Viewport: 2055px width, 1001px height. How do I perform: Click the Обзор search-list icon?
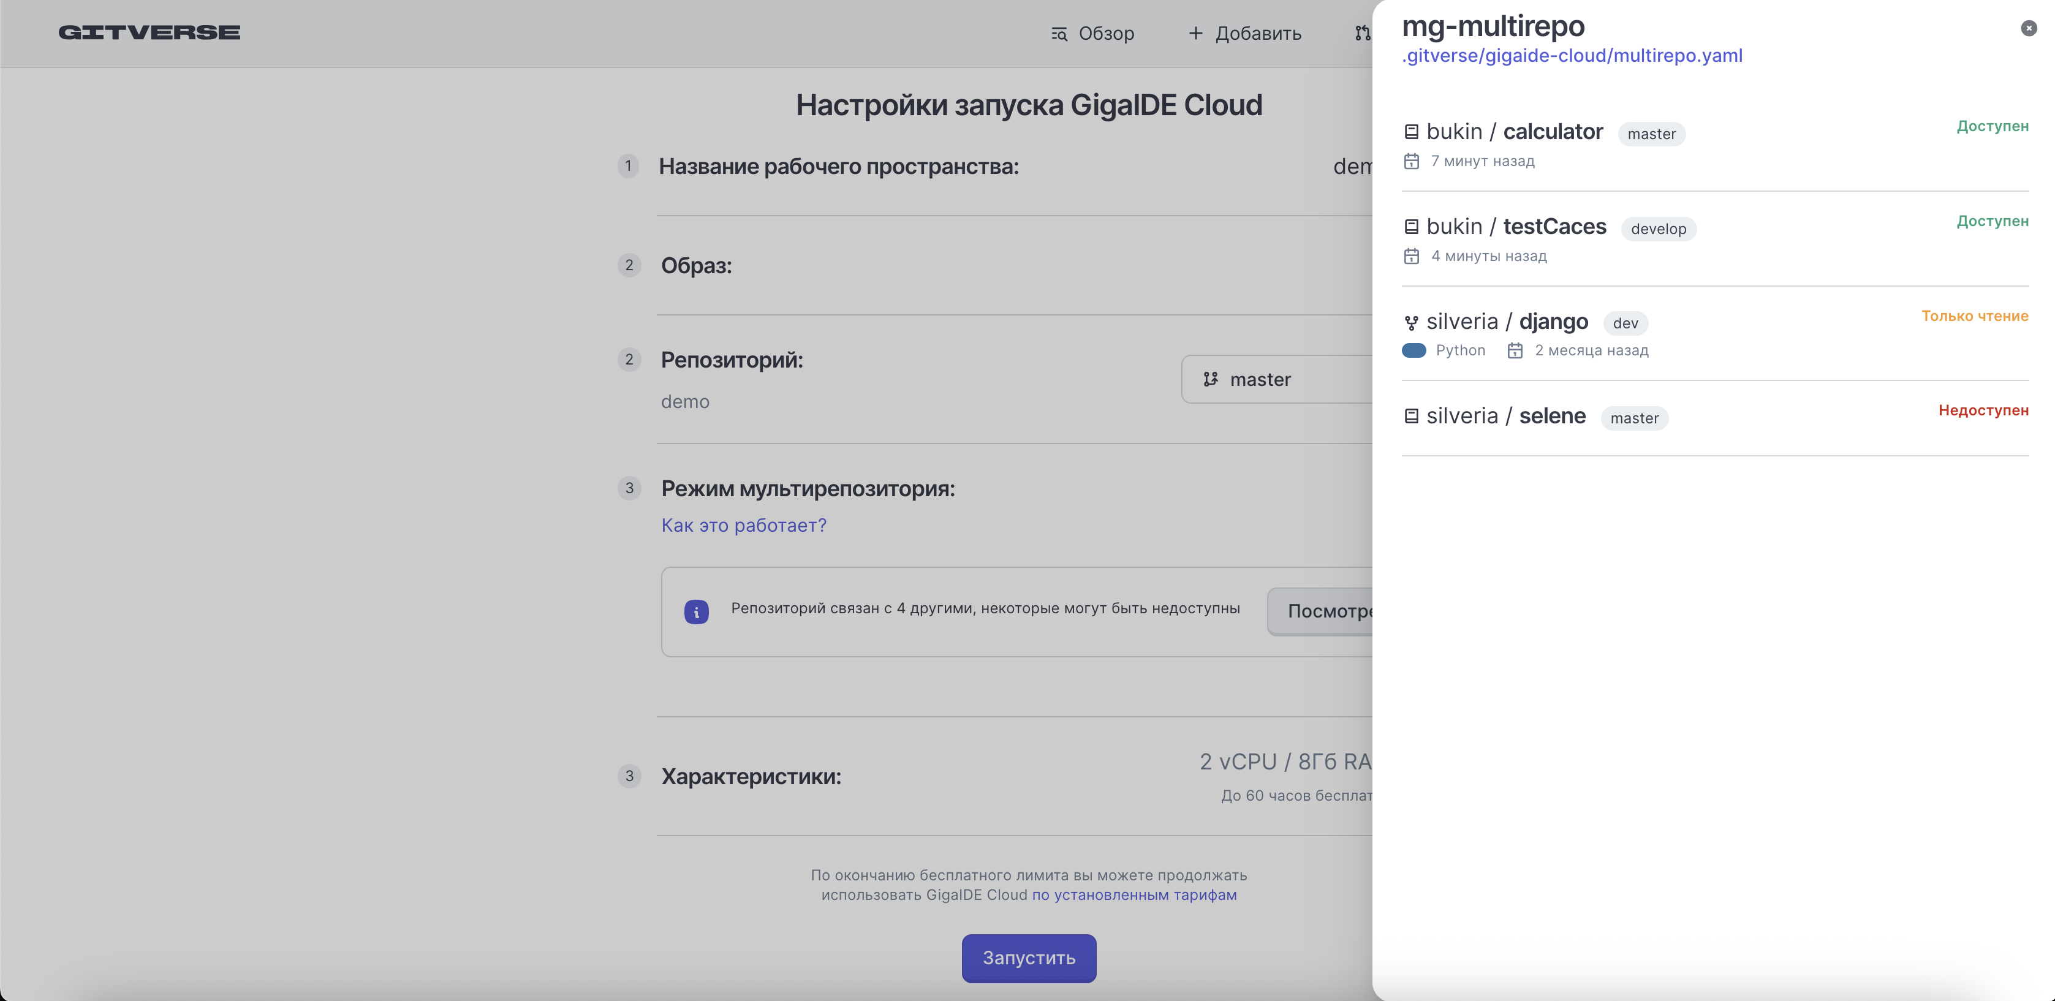(1059, 34)
